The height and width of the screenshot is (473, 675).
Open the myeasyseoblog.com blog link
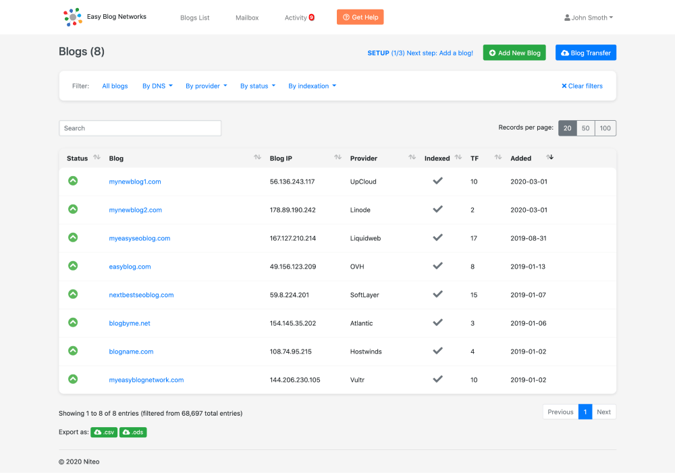point(140,238)
